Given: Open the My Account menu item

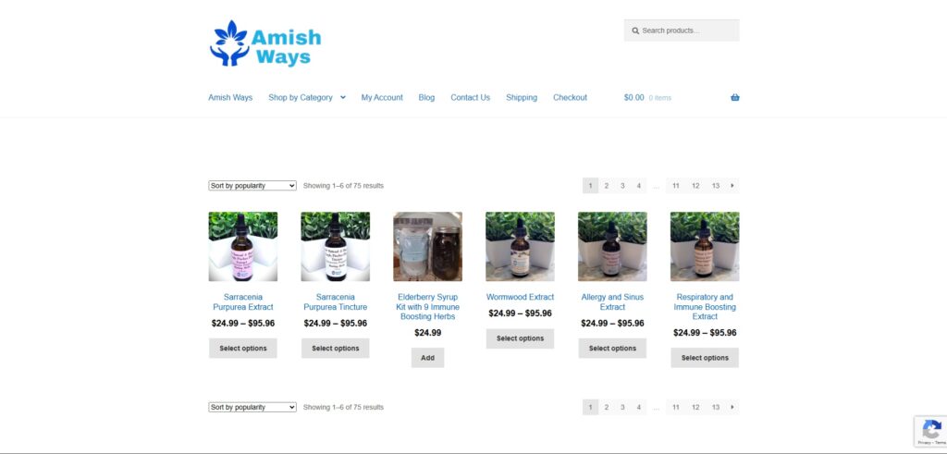Looking at the screenshot, I should click(x=382, y=97).
